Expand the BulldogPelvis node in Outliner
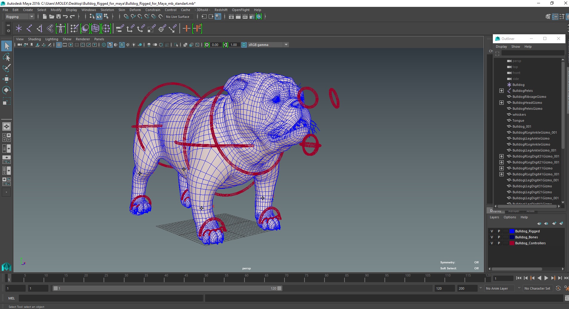 pos(502,91)
